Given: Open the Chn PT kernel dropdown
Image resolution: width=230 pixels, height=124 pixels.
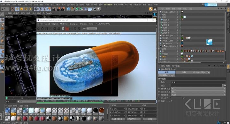Looking at the screenshot, I should [92, 29].
